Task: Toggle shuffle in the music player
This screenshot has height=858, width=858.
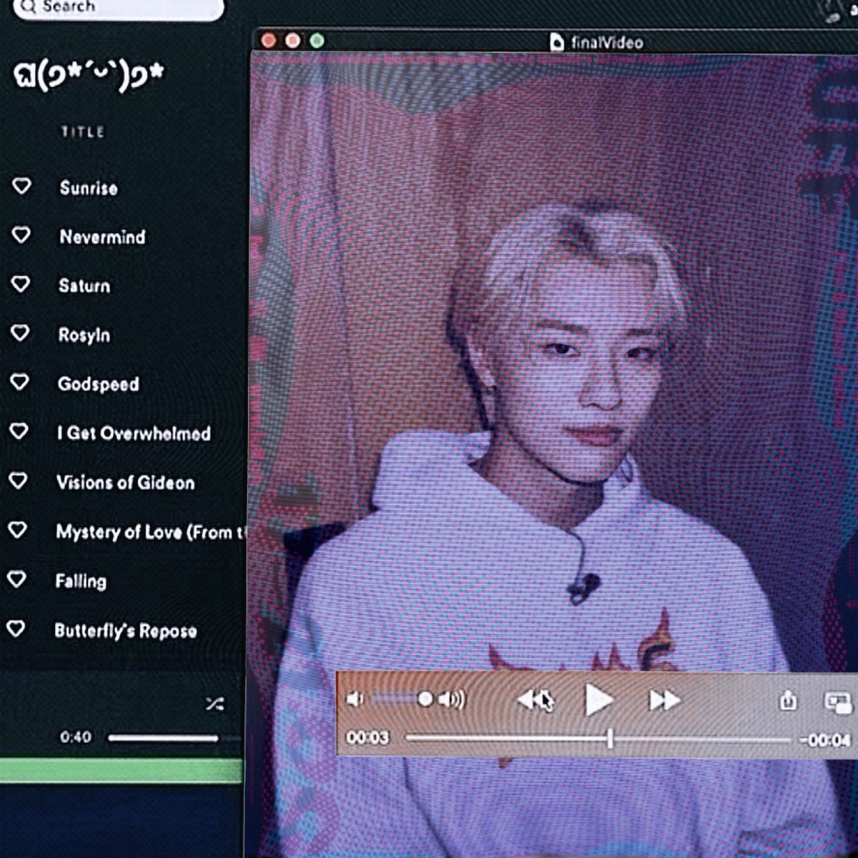Action: [214, 704]
